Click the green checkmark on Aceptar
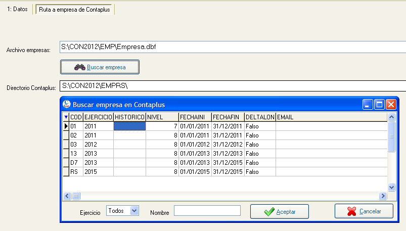 [269, 211]
